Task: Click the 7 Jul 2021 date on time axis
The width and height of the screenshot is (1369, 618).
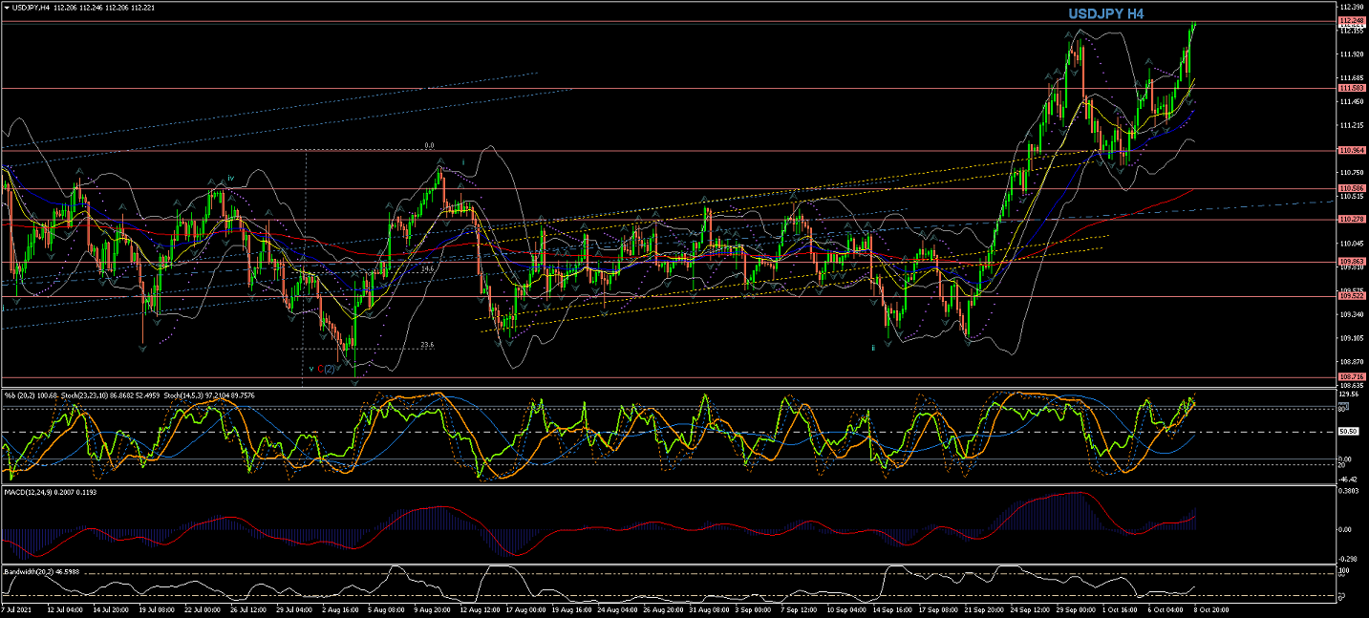Action: pos(16,608)
